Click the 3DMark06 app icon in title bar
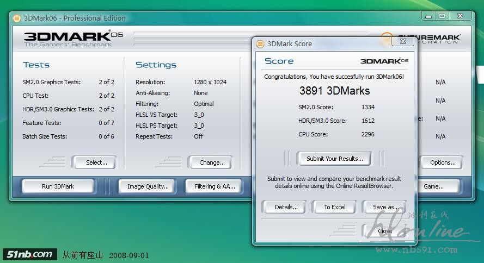 click(16, 18)
